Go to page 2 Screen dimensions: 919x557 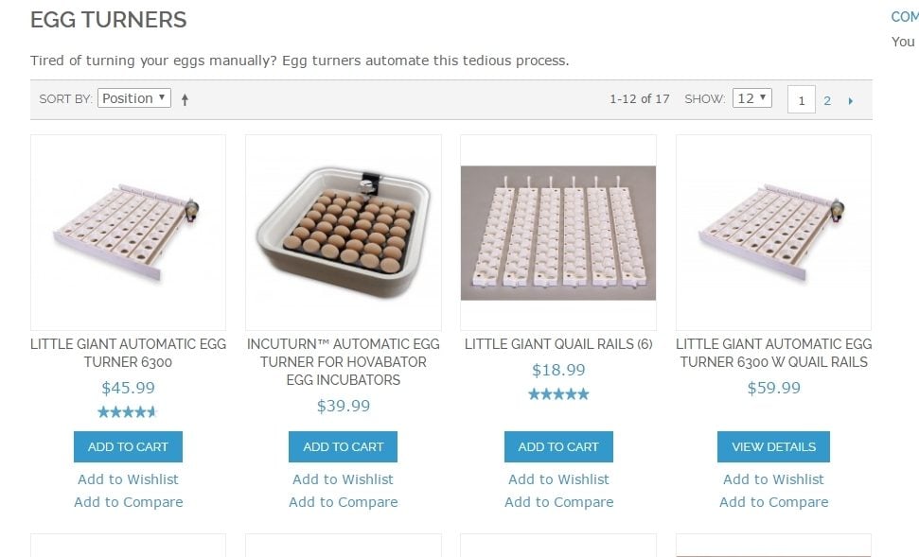[x=826, y=100]
